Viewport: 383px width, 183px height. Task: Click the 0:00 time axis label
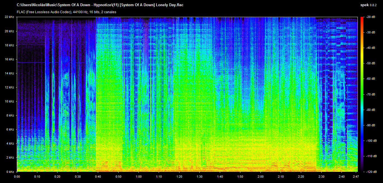pyautogui.click(x=17, y=177)
